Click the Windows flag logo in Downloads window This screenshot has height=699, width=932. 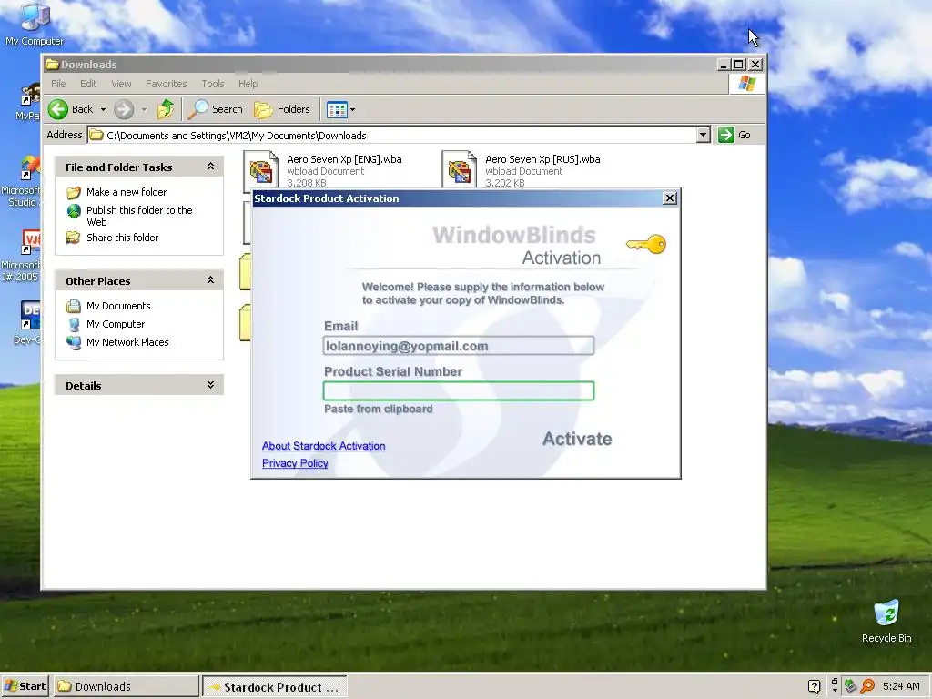click(746, 84)
